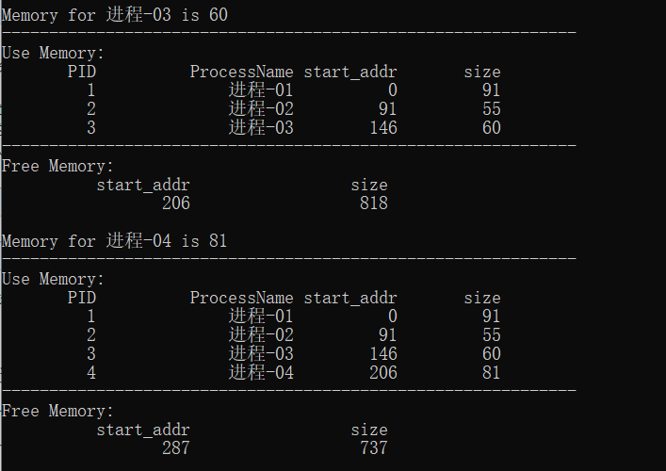Image resolution: width=666 pixels, height=471 pixels.
Task: Click size value 81 in 进程-04 row
Action: click(491, 373)
